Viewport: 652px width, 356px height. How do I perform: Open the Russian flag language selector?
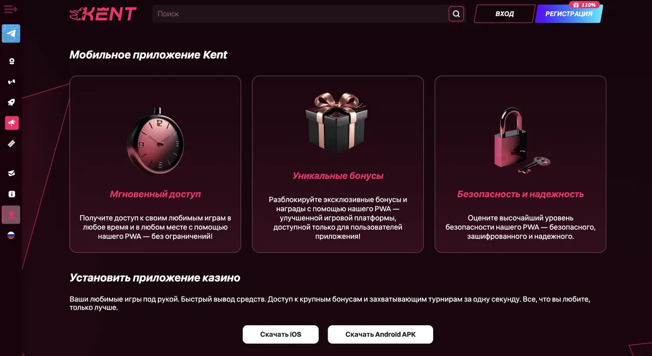11,234
